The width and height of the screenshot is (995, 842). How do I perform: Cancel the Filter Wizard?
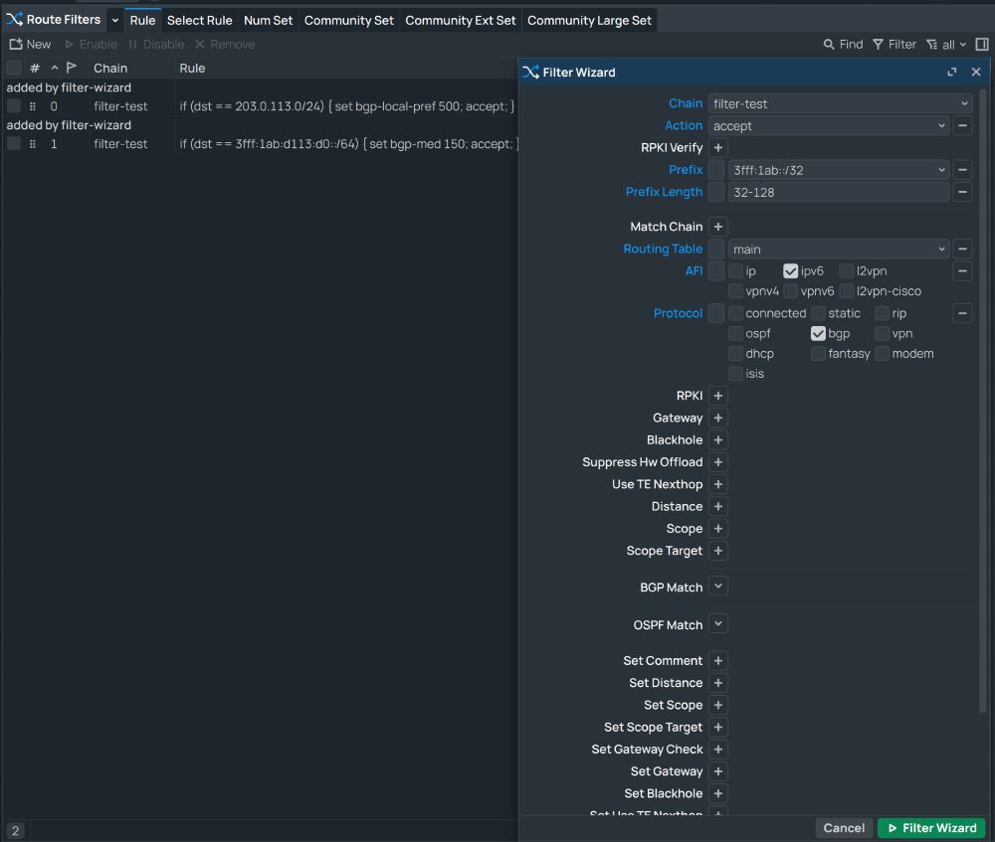pos(844,828)
